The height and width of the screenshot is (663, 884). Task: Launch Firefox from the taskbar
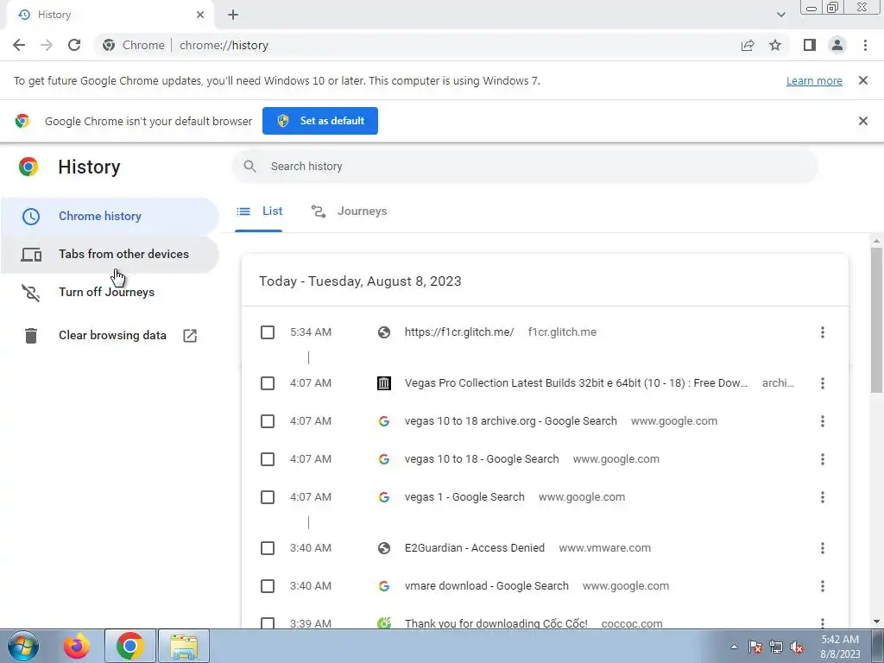[77, 646]
